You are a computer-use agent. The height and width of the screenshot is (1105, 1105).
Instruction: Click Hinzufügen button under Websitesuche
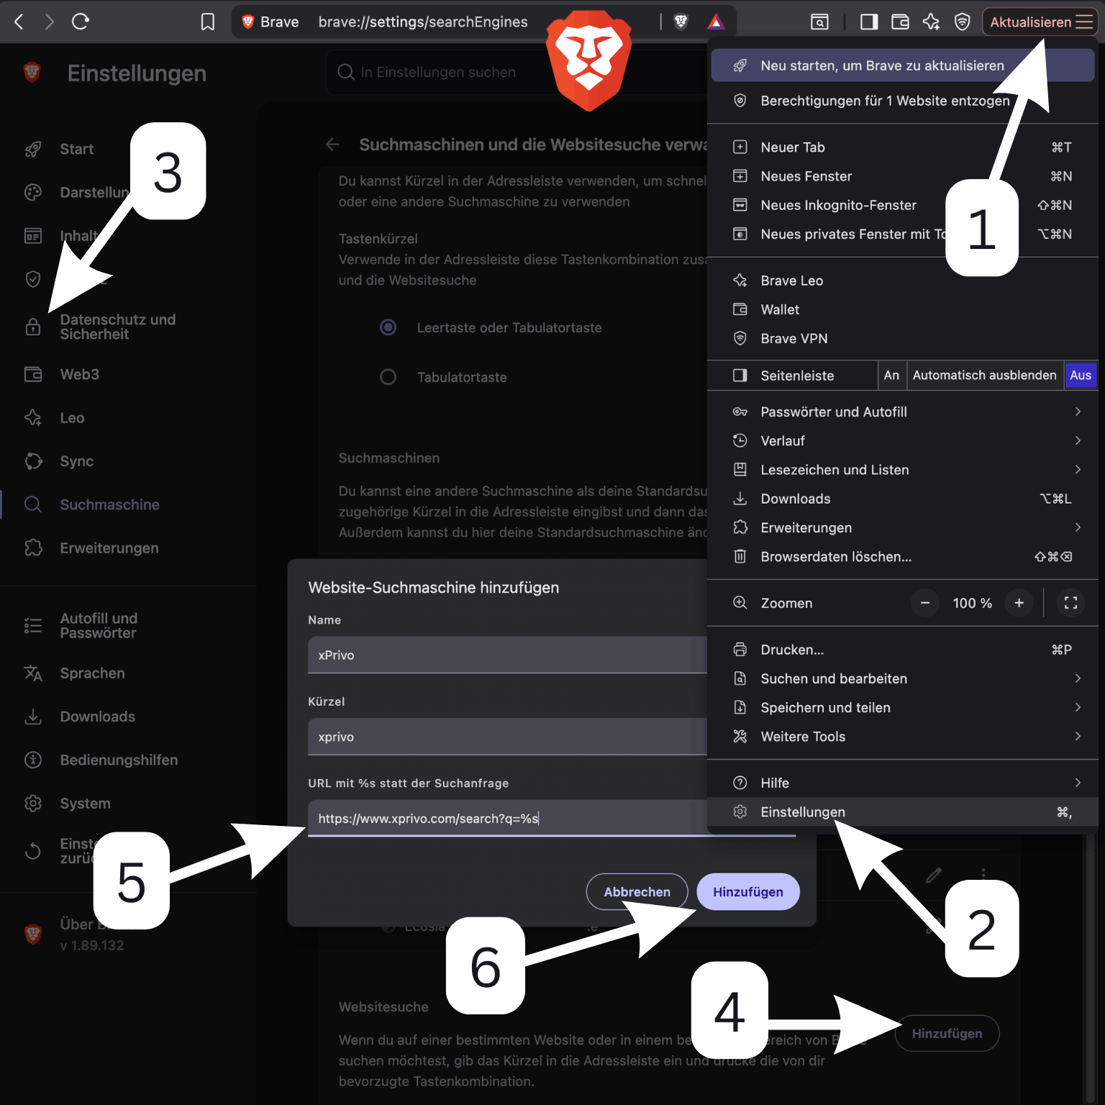[x=947, y=1033]
